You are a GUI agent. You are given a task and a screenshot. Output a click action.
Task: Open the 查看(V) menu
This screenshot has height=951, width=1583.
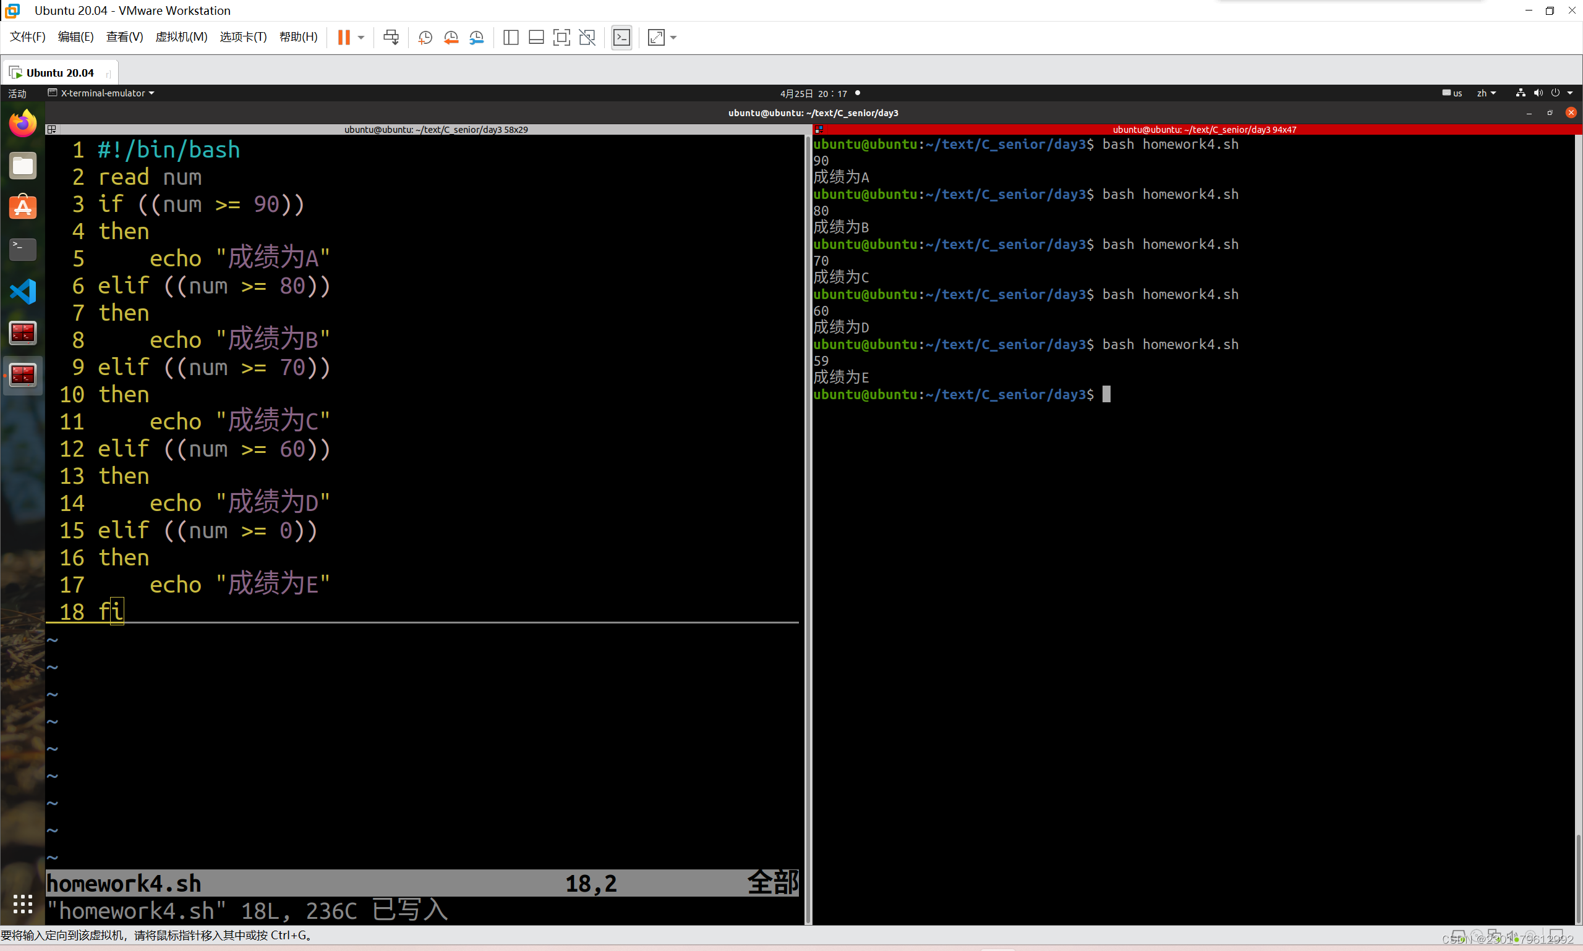coord(124,37)
